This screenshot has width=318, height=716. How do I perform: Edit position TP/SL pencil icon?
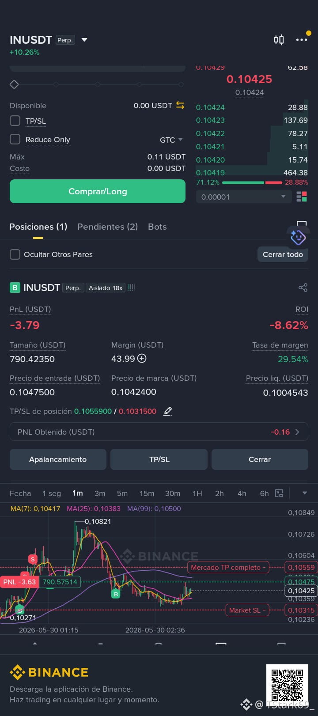(x=167, y=411)
